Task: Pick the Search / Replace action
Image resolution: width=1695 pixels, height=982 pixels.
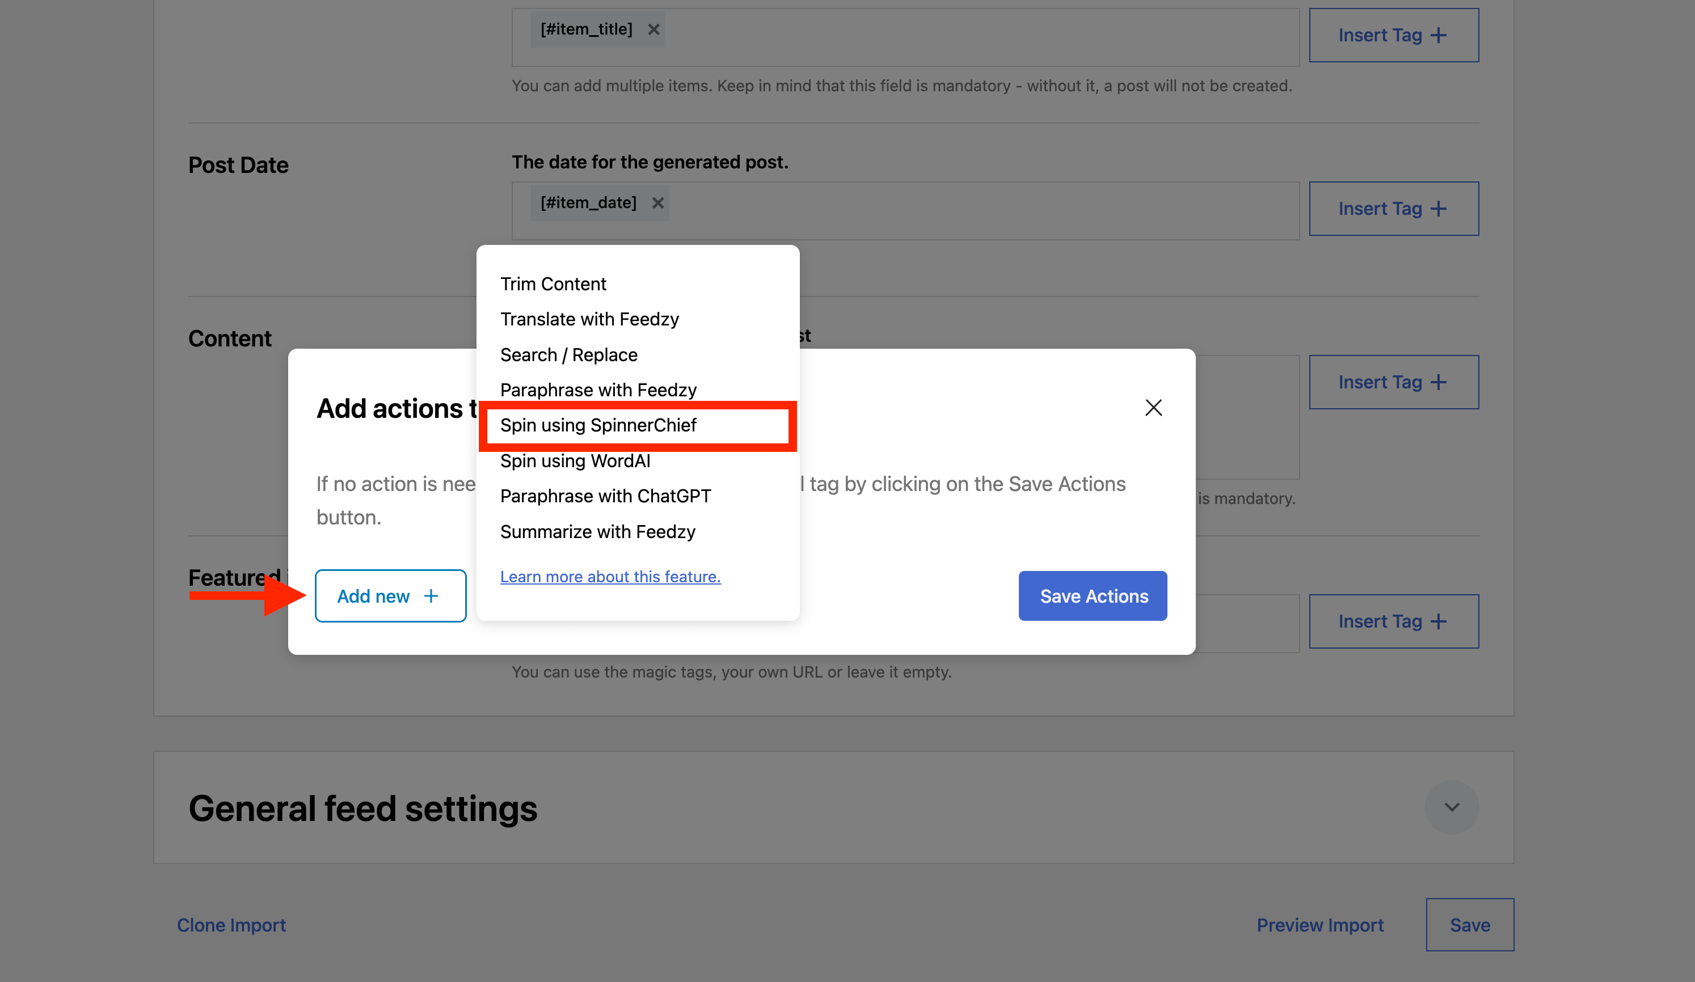Action: [568, 355]
